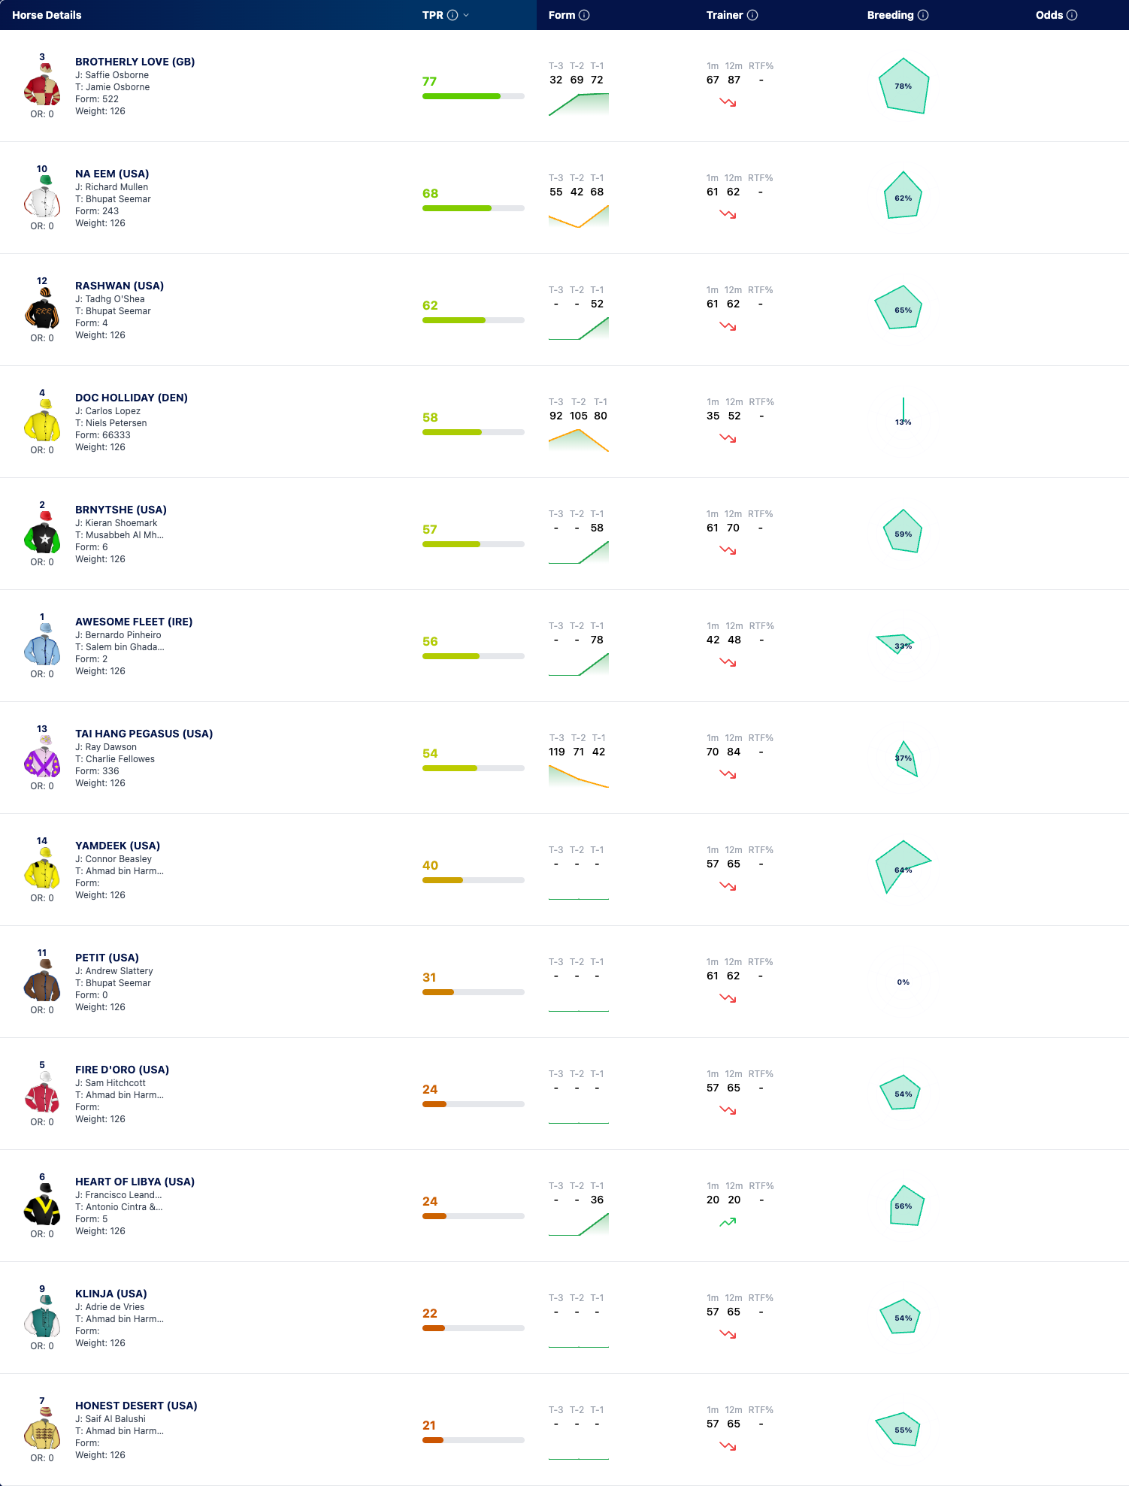1129x1486 pixels.
Task: Click the Odds info icon
Action: 1072,15
